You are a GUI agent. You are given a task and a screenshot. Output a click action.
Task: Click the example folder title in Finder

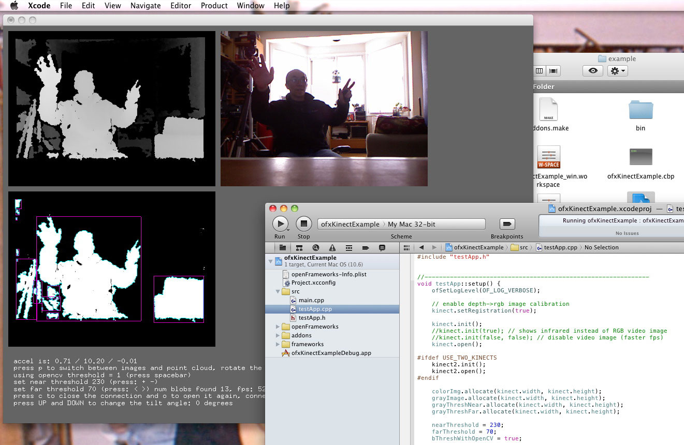[x=617, y=58]
